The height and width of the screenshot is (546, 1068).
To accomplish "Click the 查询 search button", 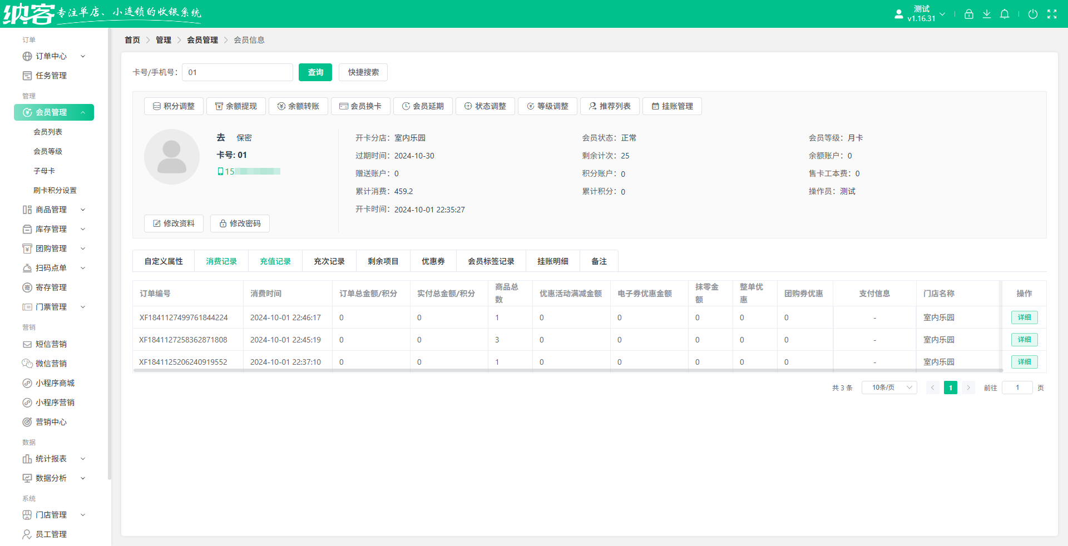I will (x=315, y=72).
